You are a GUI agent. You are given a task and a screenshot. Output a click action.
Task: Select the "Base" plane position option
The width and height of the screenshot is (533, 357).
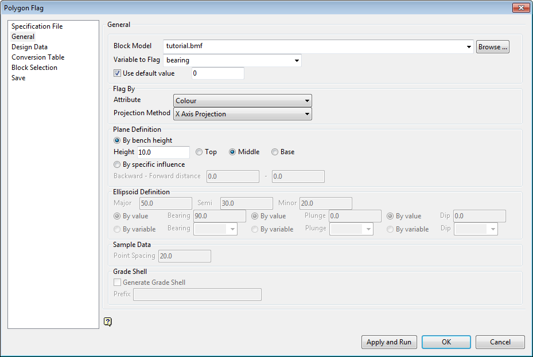[x=275, y=152]
